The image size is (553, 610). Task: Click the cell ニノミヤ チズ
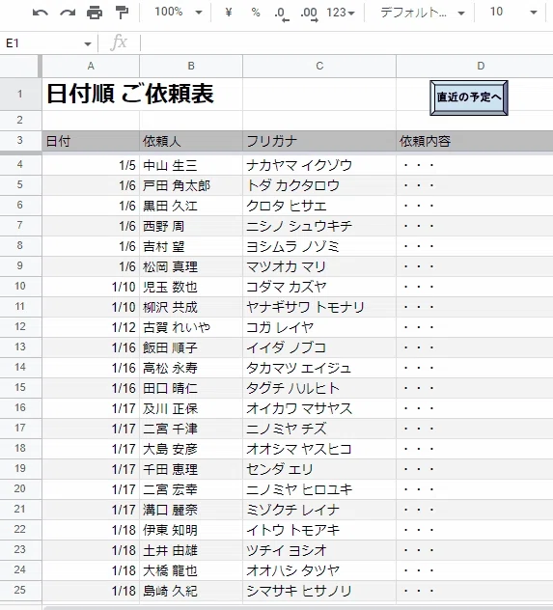point(319,429)
